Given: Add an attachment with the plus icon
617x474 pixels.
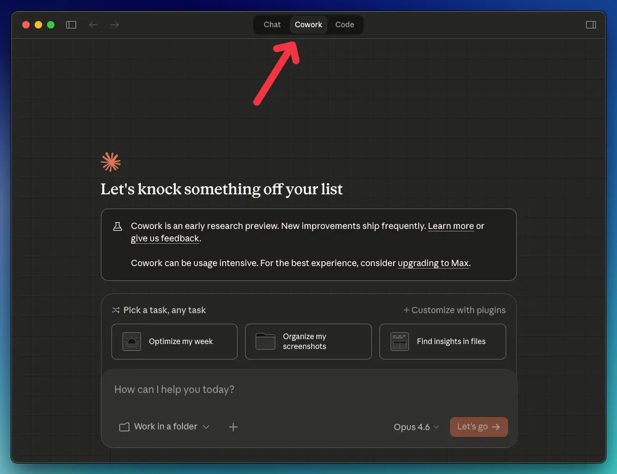Looking at the screenshot, I should (x=233, y=427).
